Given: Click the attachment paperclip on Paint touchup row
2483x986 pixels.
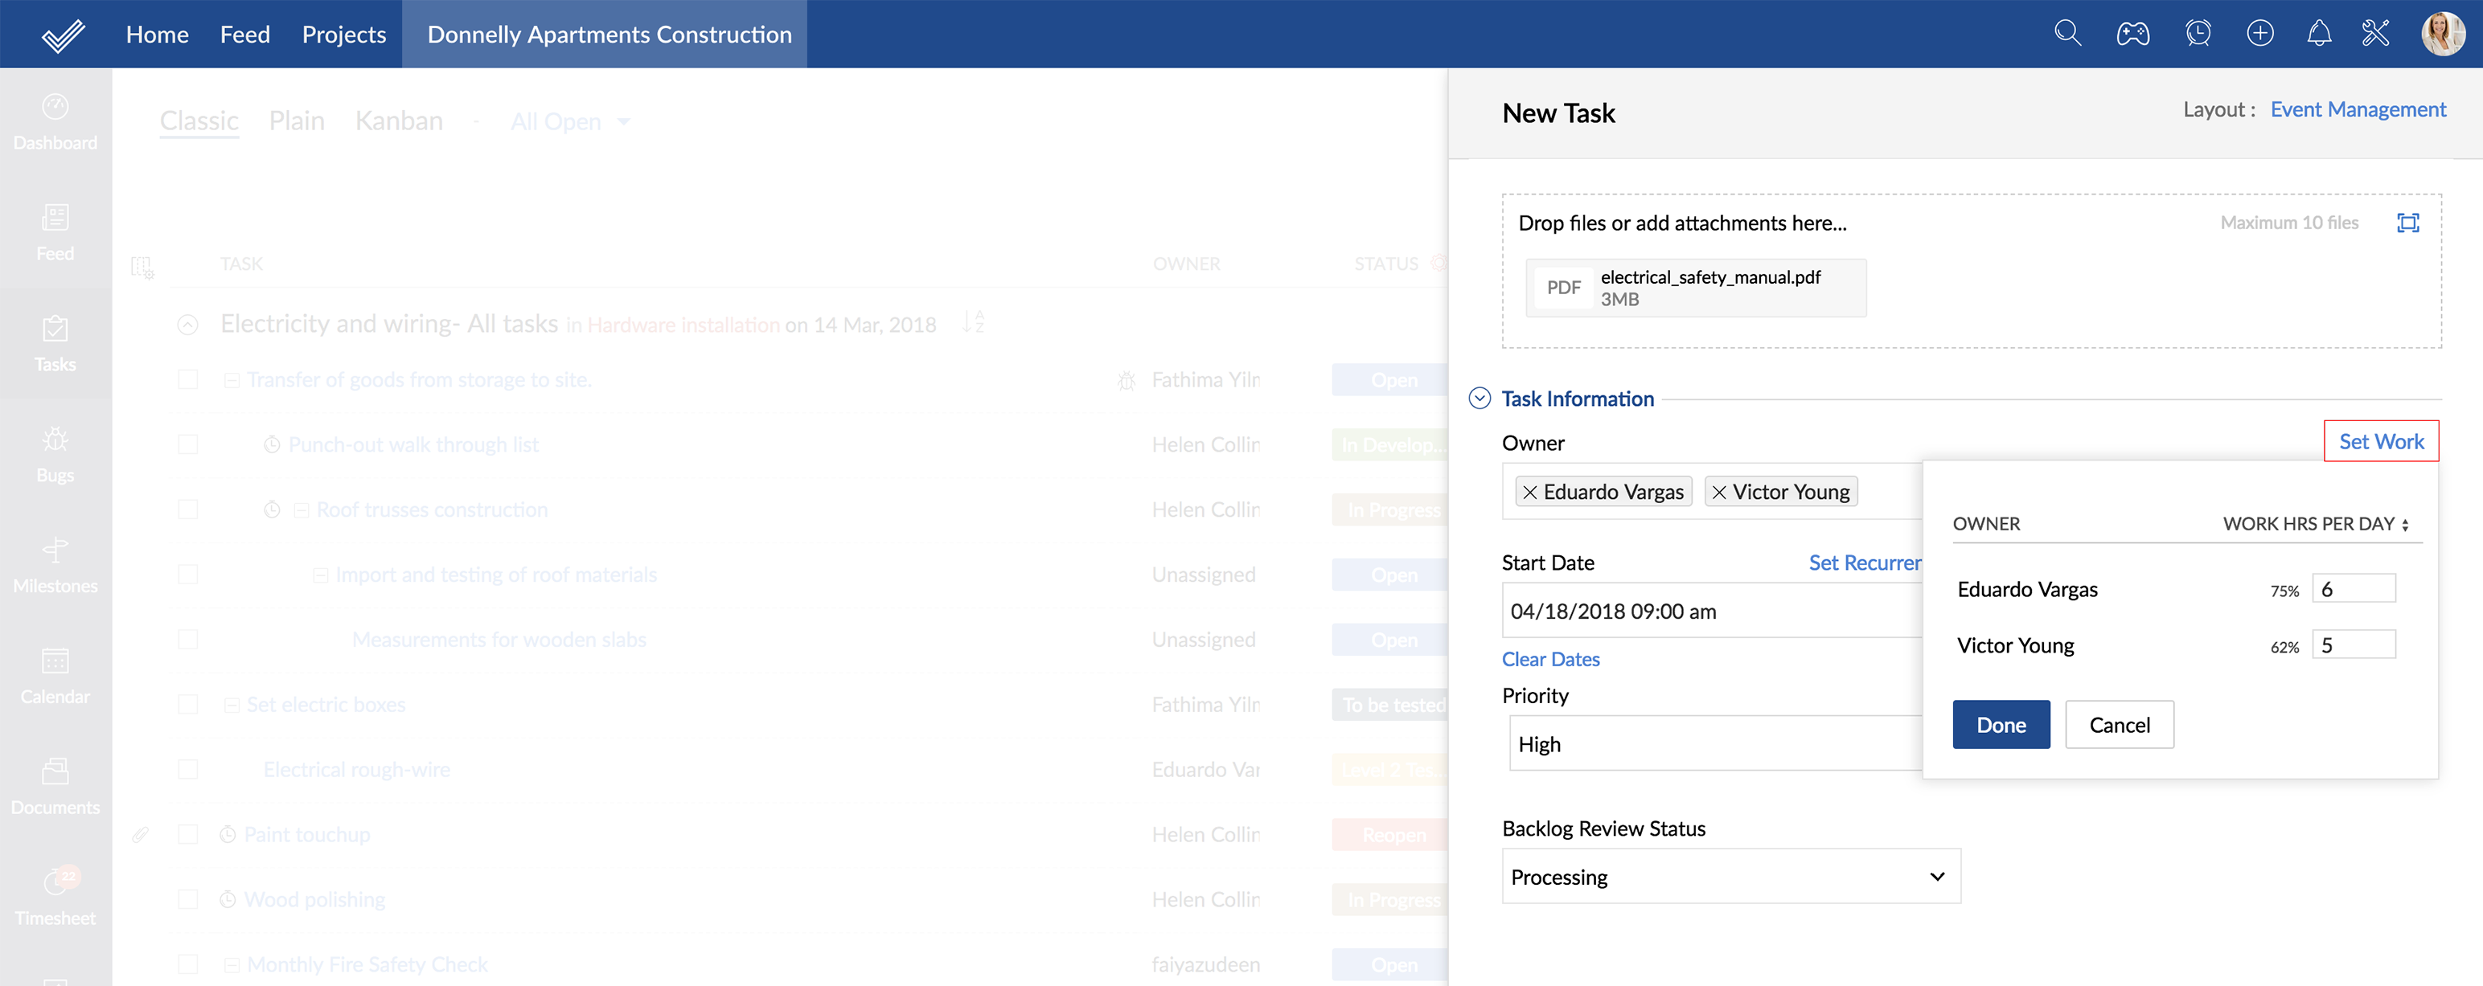Looking at the screenshot, I should click(x=141, y=834).
